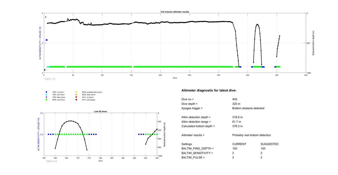The image size is (338, 175).
Task: Click the 'Apogee trigger =' label
Action: pos(192,108)
